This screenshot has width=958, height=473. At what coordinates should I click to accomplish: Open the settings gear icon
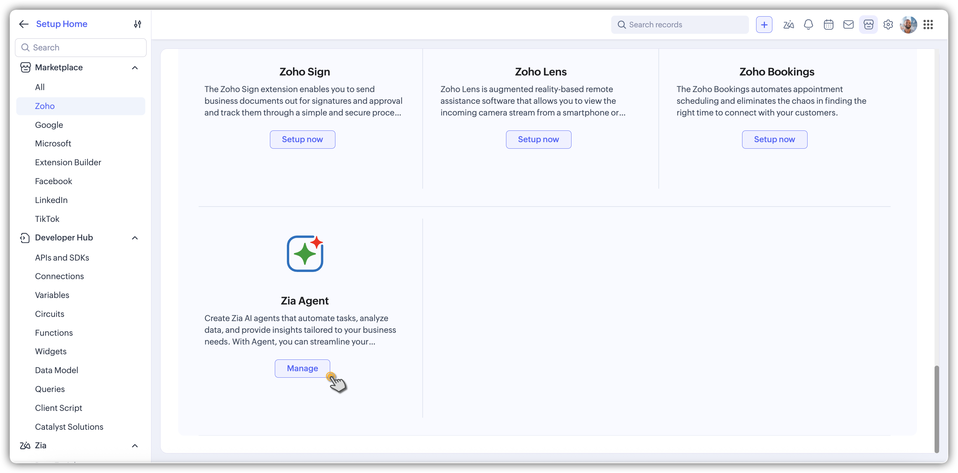[x=888, y=24]
